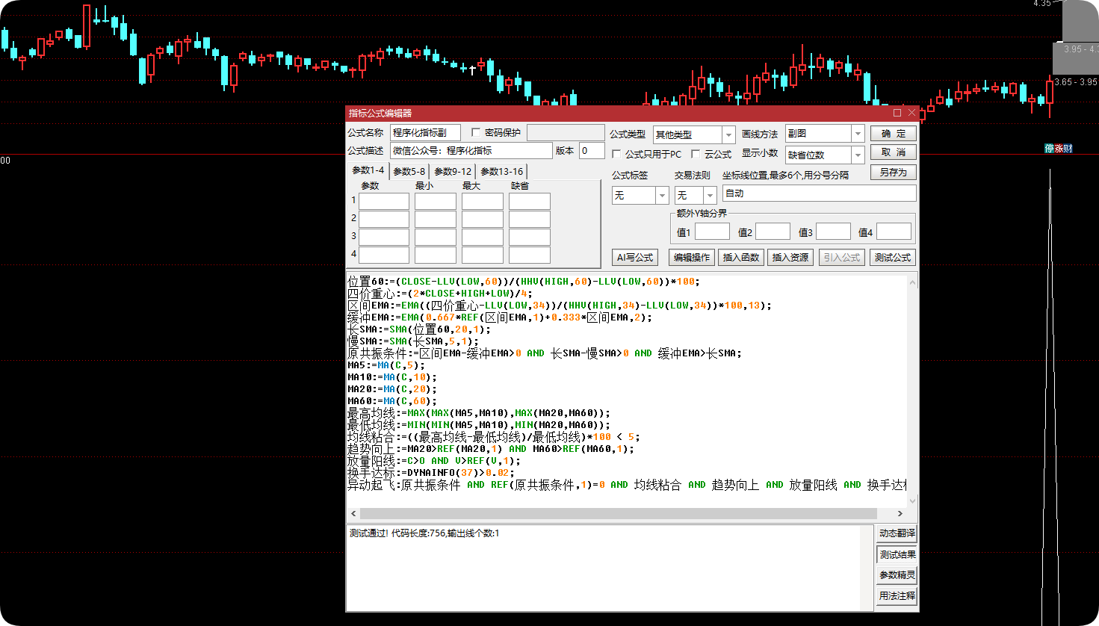
Task: Click the 停涨财 label on the chart
Action: (x=1058, y=149)
